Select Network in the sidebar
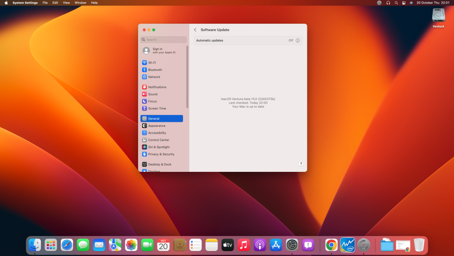This screenshot has height=256, width=454. pyautogui.click(x=162, y=77)
